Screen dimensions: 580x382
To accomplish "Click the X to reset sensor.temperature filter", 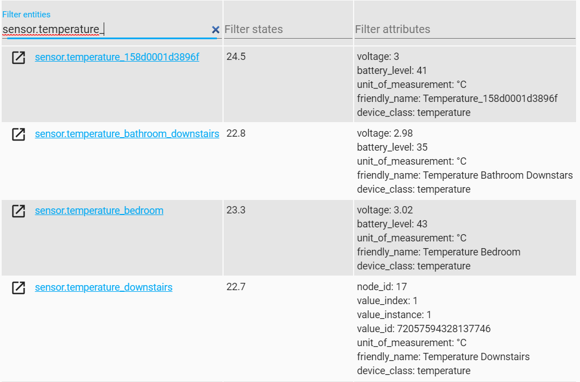I will (x=216, y=30).
